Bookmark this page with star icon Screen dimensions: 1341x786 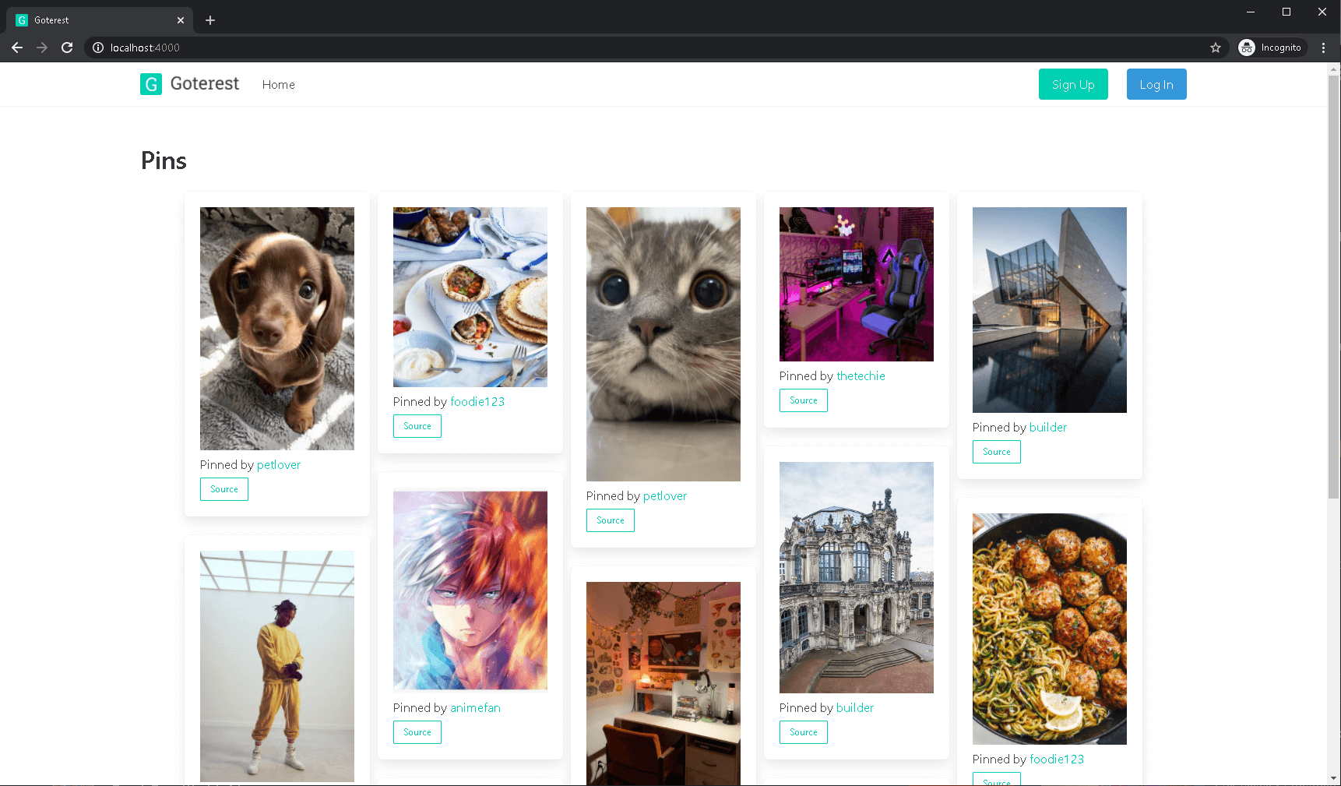click(x=1216, y=48)
